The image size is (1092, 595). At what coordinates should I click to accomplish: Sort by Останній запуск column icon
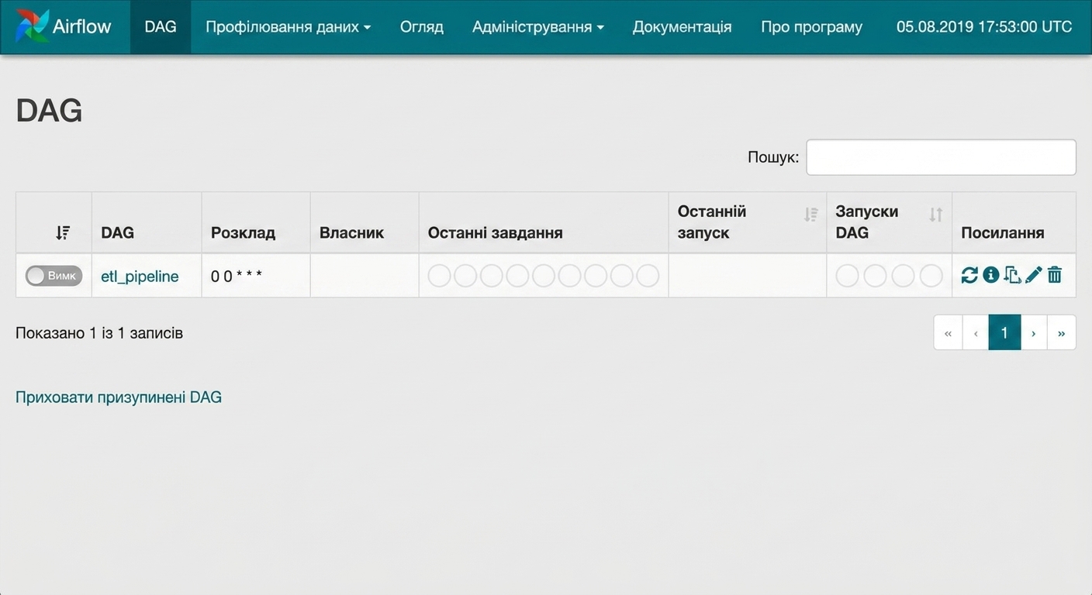(x=811, y=215)
